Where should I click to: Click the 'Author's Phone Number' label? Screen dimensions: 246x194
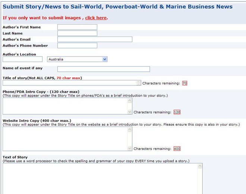click(25, 46)
